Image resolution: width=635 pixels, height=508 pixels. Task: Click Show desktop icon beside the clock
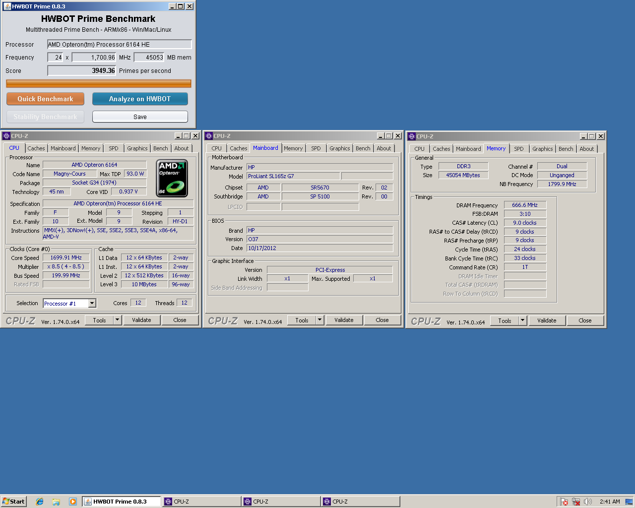(629, 502)
